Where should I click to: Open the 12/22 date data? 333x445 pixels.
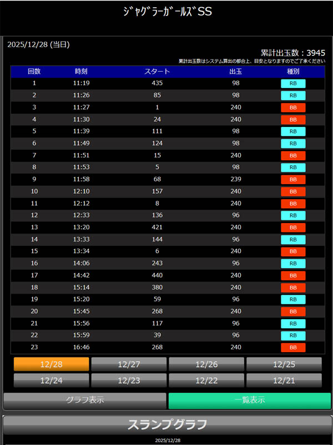coord(206,380)
